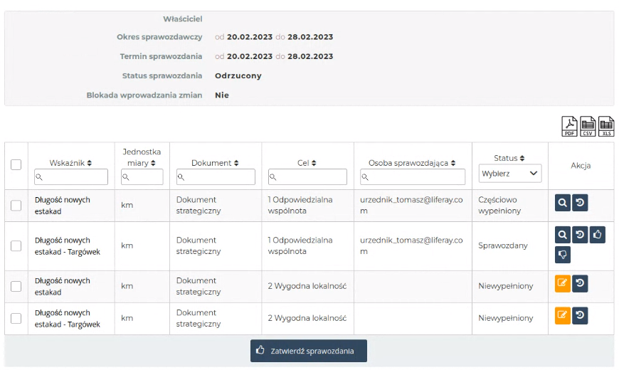Viewport: 619px width, 370px height.
Task: Edit the third row Długość nowych estakad
Action: [x=562, y=283]
